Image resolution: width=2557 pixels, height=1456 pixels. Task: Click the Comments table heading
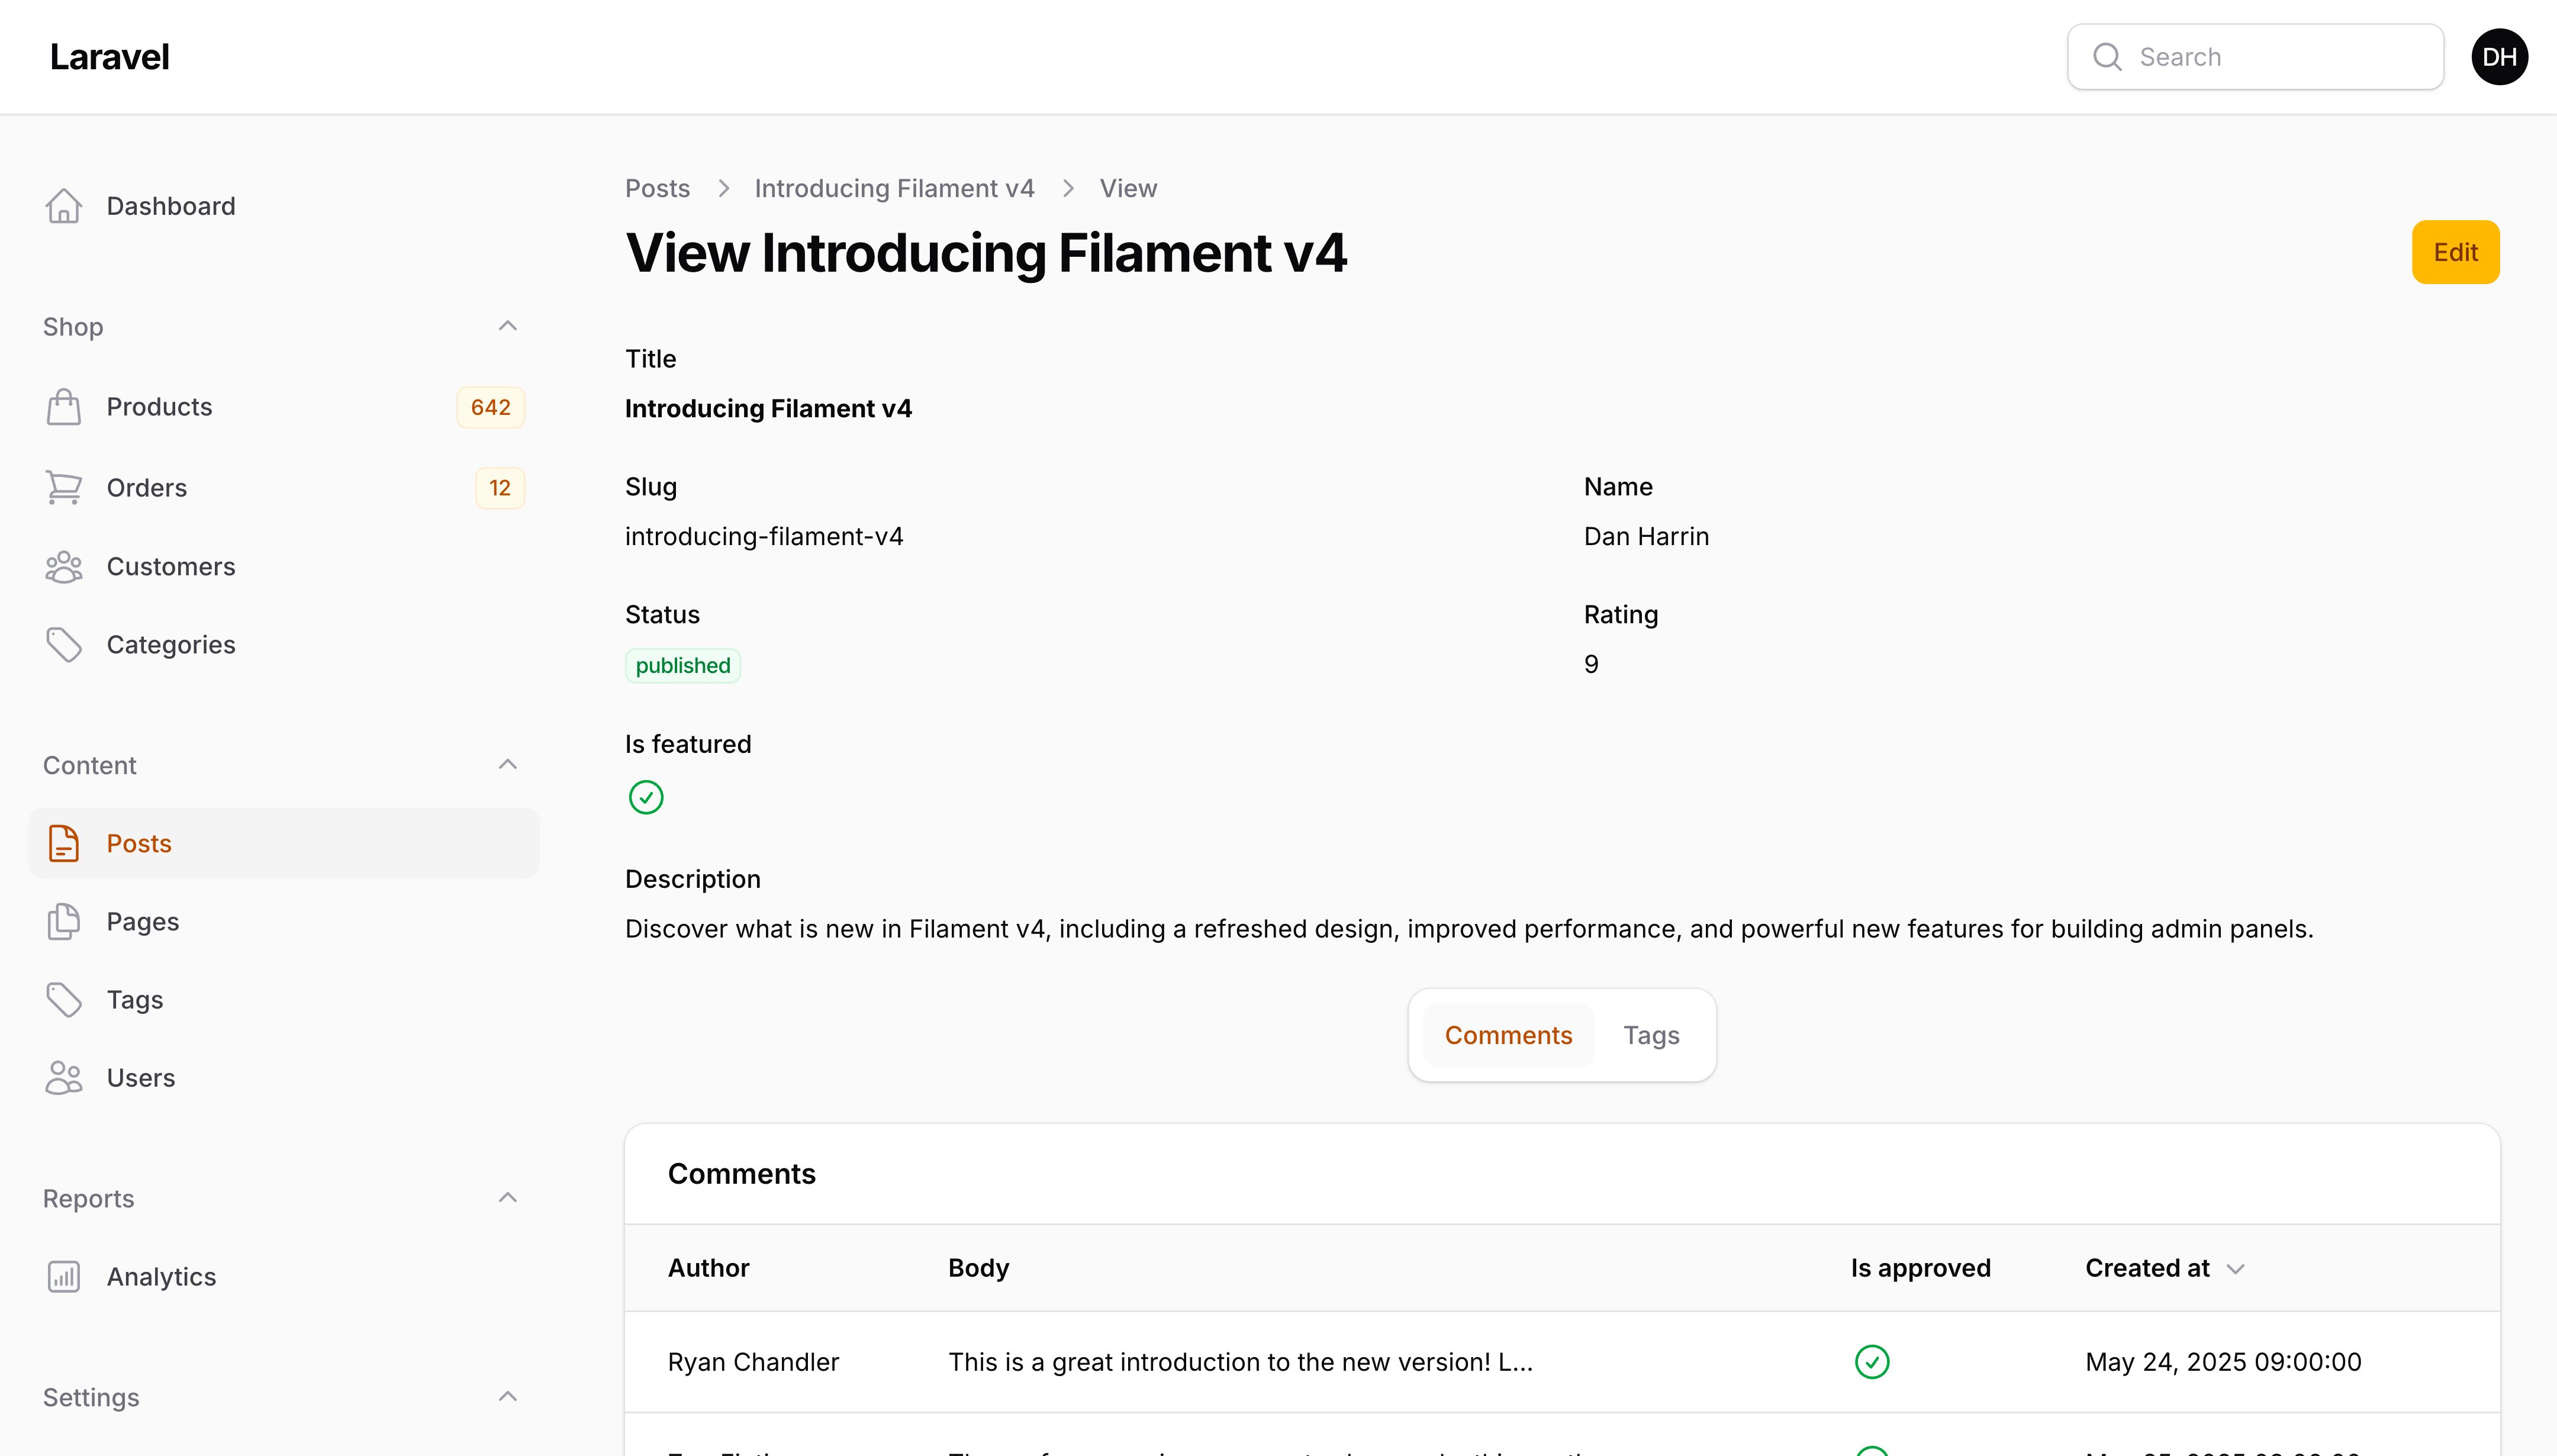click(741, 1174)
